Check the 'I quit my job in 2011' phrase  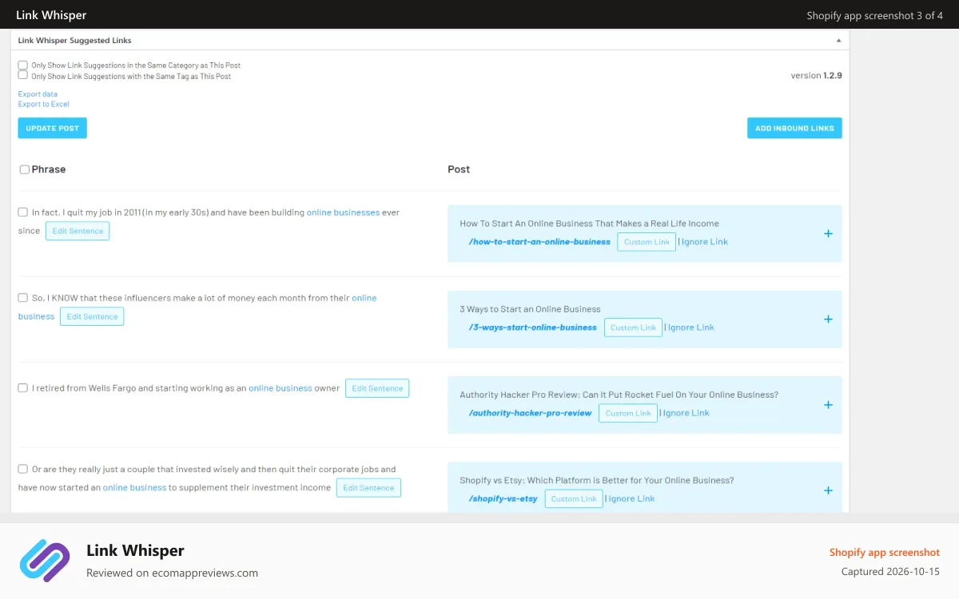tap(23, 212)
